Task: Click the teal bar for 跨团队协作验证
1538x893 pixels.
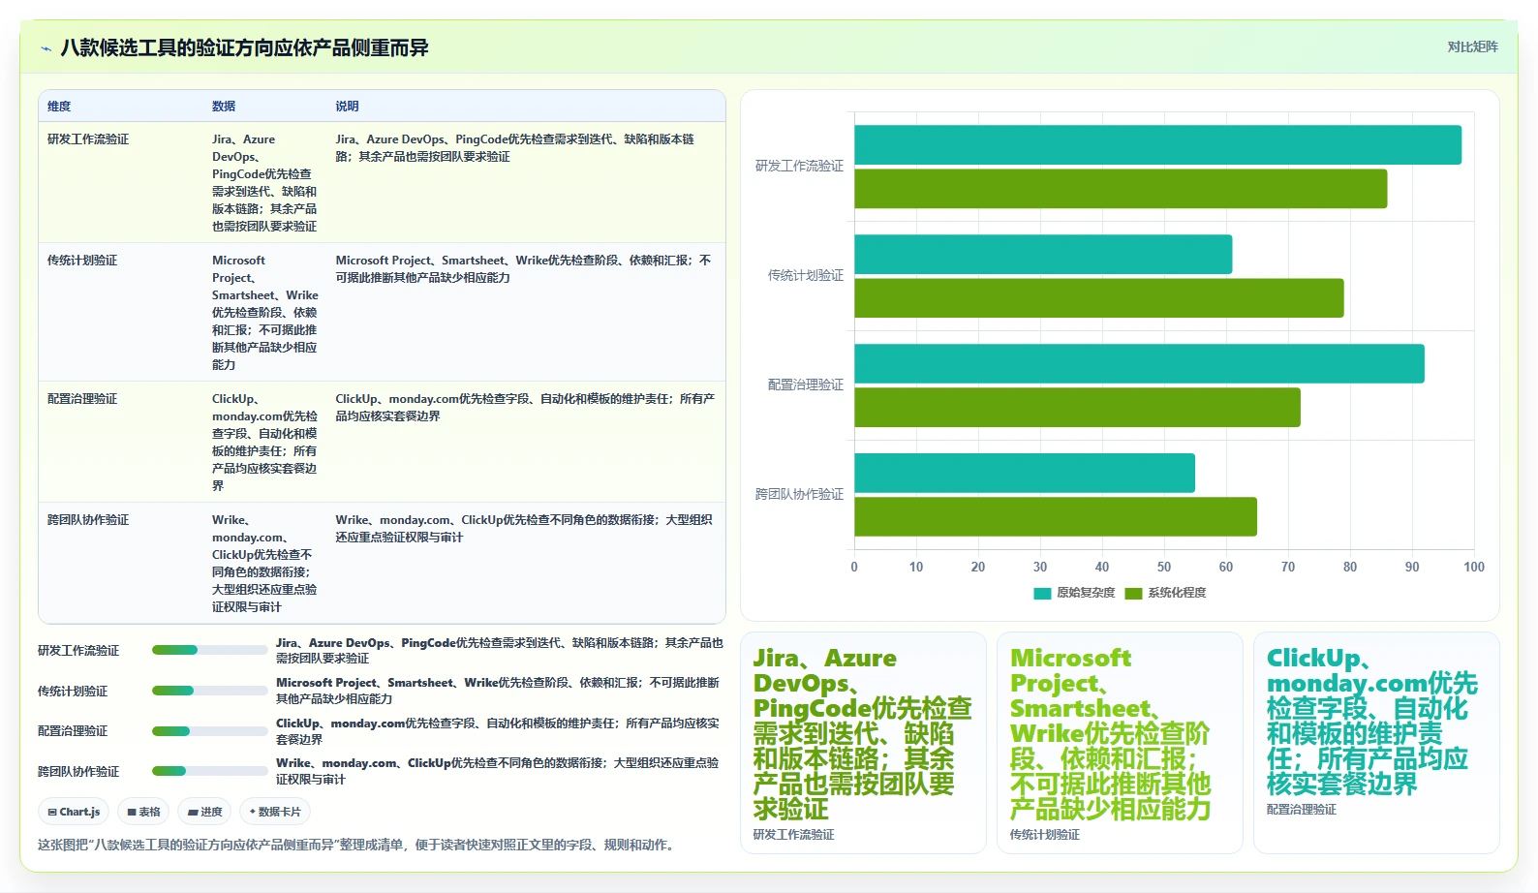Action: (1025, 474)
